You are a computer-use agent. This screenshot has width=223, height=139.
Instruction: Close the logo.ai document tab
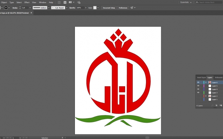click(x=31, y=13)
